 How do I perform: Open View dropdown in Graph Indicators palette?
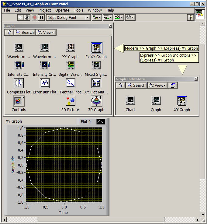(158, 86)
